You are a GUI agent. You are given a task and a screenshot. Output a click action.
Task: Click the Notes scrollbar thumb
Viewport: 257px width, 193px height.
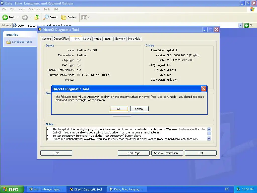pos(209,133)
